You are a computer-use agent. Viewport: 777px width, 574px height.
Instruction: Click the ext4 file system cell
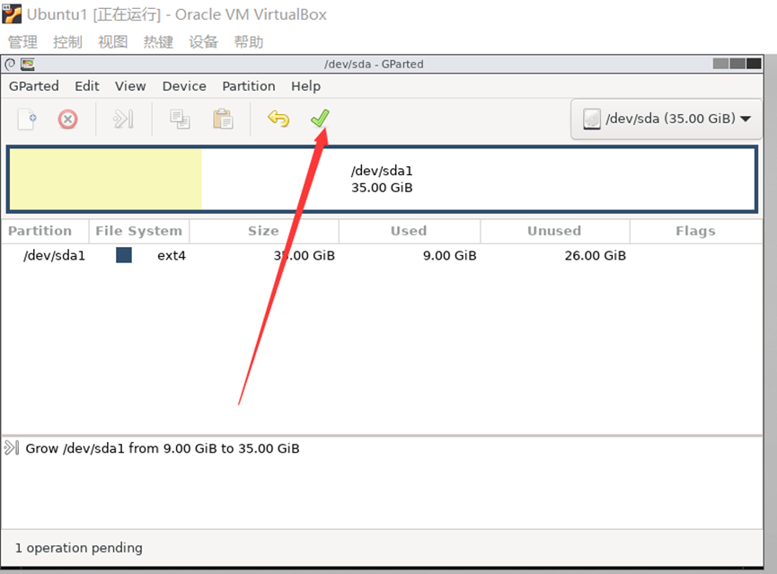click(x=172, y=256)
